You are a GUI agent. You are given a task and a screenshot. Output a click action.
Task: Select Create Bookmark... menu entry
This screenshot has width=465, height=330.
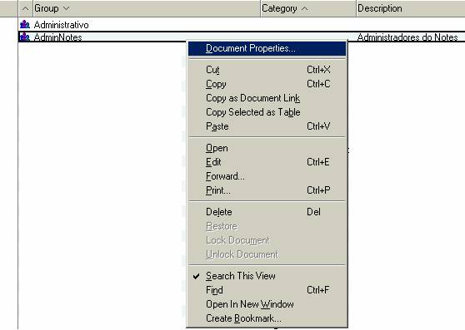pos(267,318)
